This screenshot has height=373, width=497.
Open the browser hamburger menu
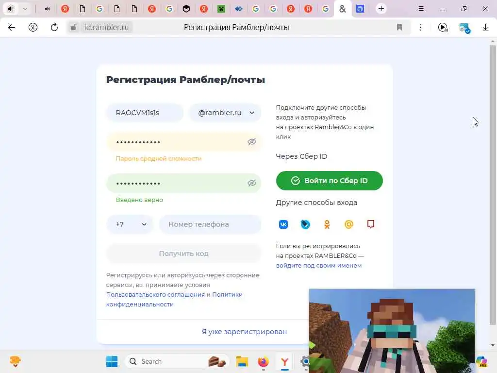(x=421, y=9)
